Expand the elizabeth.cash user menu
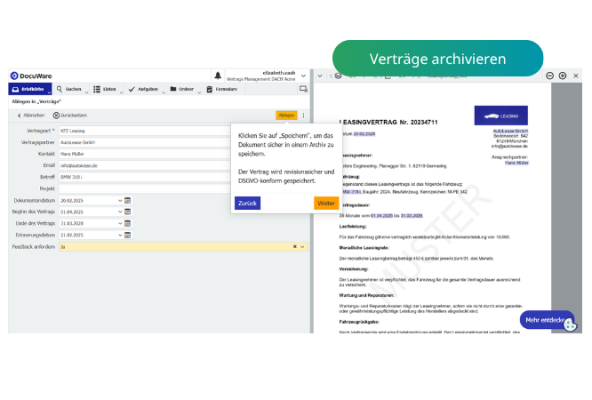Viewport: 592px width, 400px height. (303, 76)
